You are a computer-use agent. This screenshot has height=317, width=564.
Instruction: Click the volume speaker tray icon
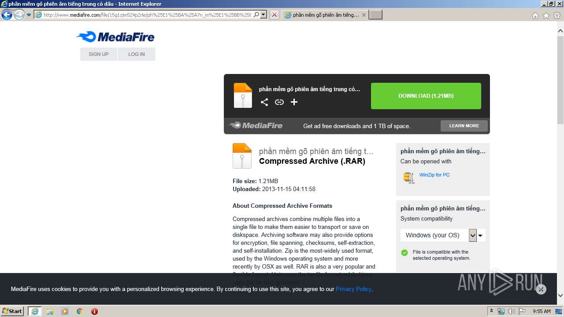click(x=511, y=311)
